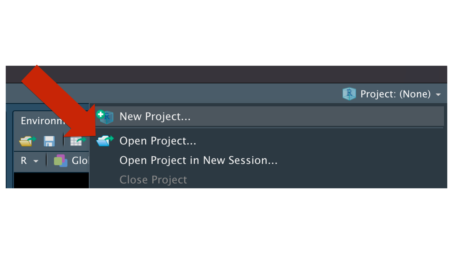Click the Global Environment squares icon

click(x=61, y=161)
